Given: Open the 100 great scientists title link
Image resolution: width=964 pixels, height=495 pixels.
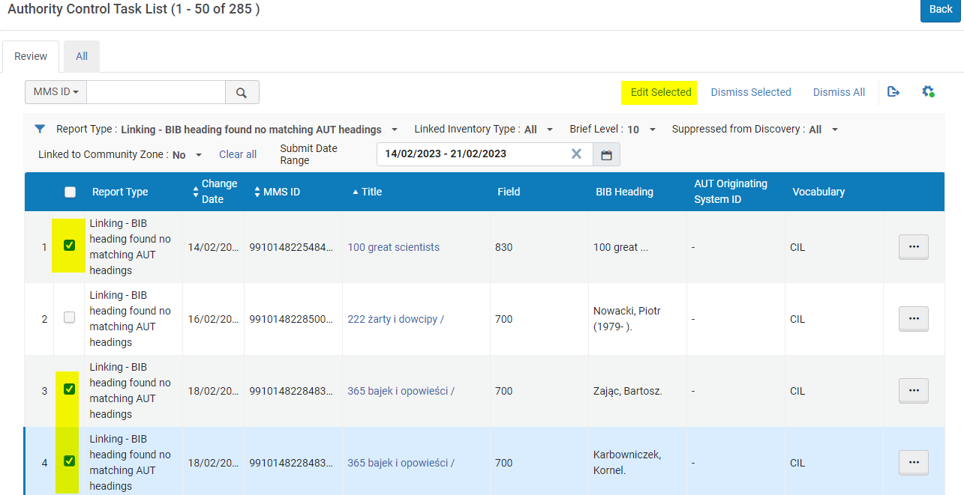Looking at the screenshot, I should click(x=394, y=247).
